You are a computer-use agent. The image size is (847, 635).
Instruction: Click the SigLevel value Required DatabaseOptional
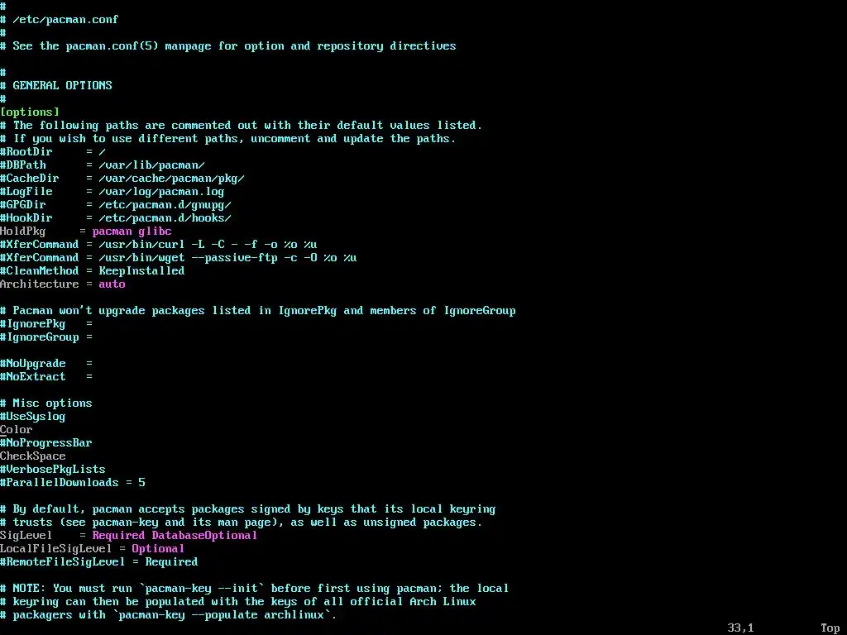coord(175,536)
